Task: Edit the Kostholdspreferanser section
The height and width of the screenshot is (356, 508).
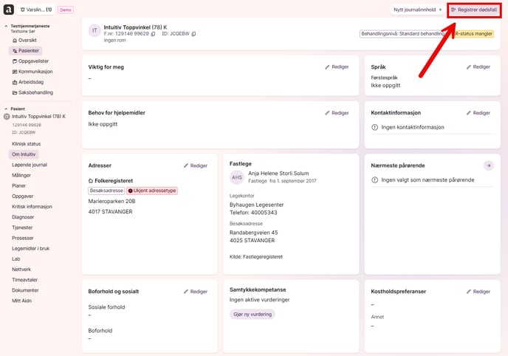Action: click(x=478, y=291)
